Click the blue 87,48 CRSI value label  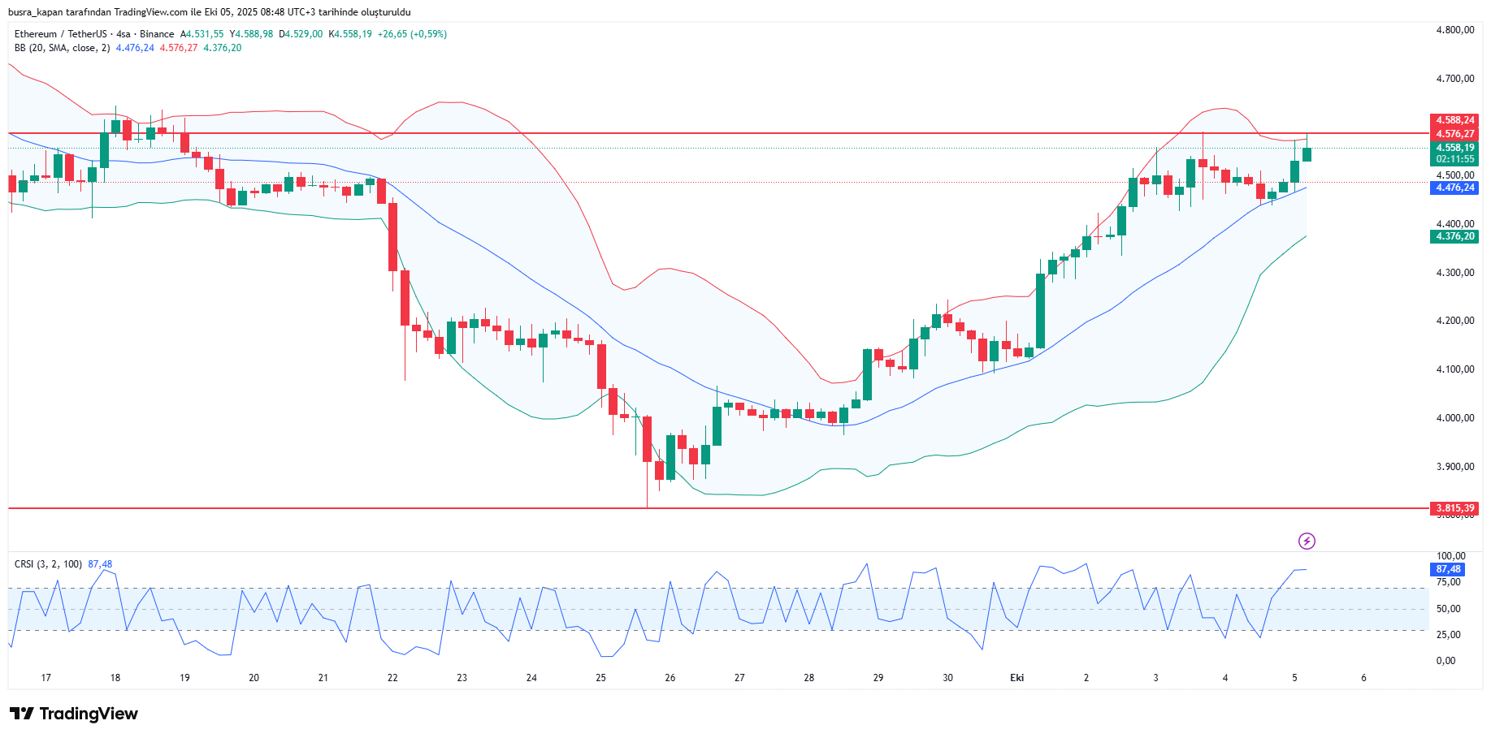pos(1448,569)
